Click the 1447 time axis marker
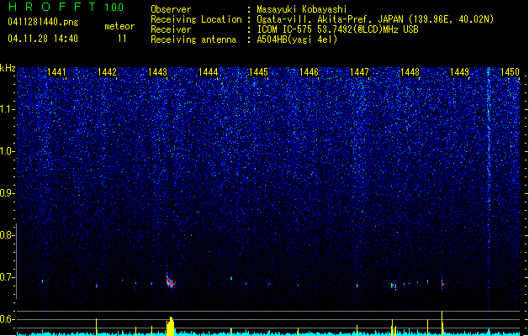Viewport: 529px width, 336px height. (x=360, y=72)
